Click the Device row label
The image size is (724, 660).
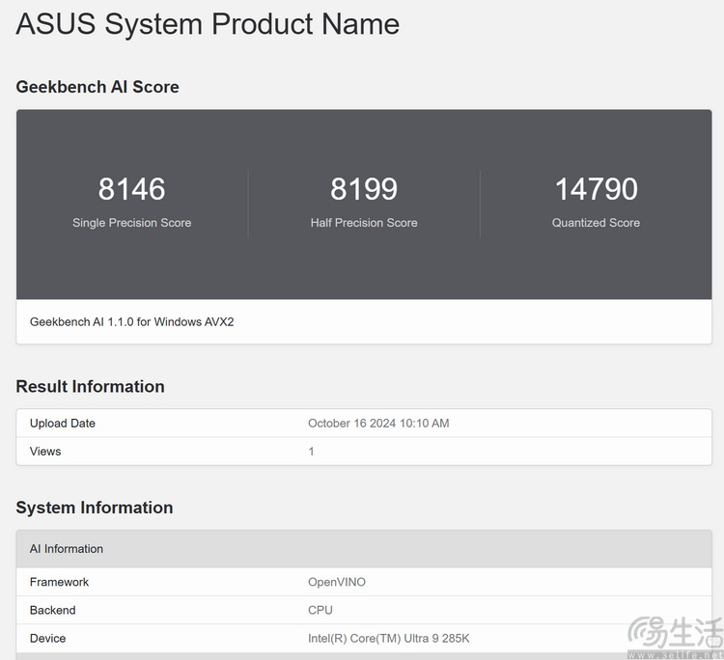point(48,639)
